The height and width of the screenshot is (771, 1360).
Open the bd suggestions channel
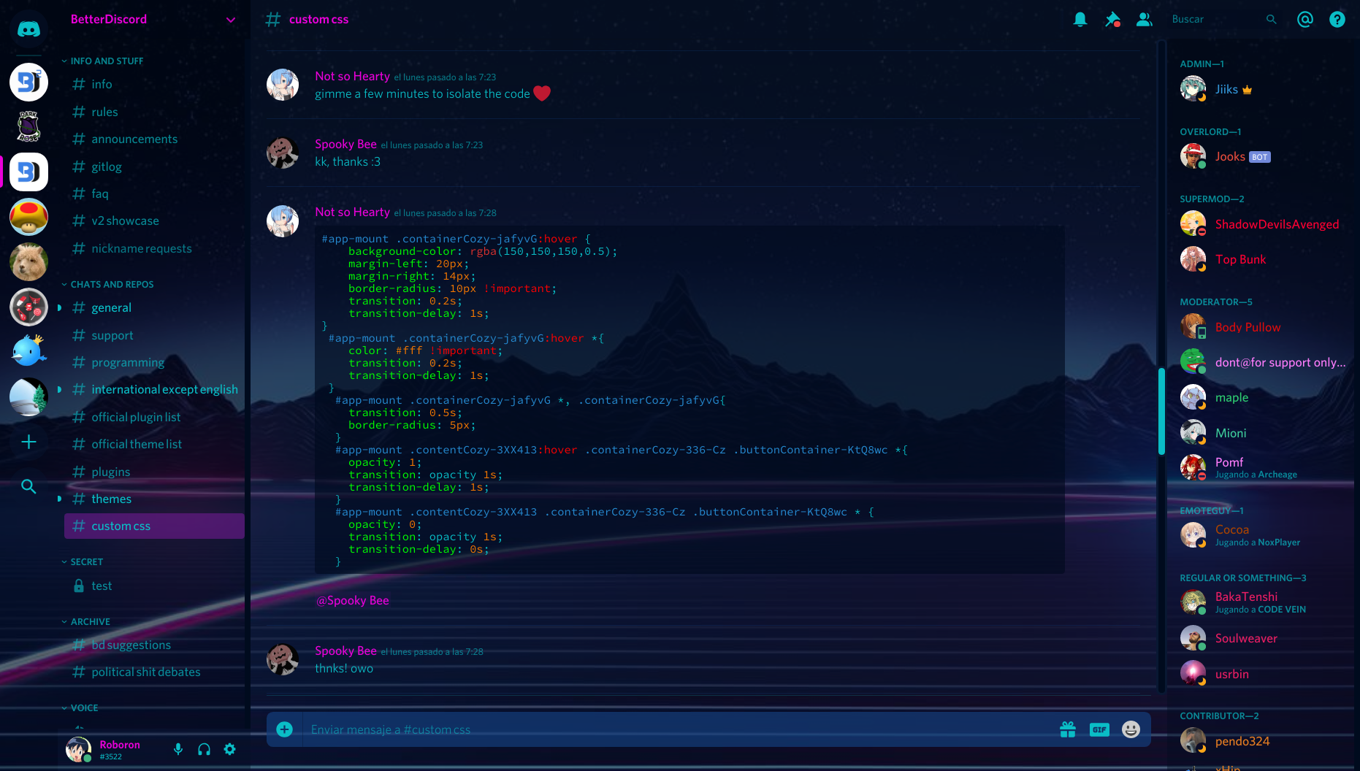point(154,645)
